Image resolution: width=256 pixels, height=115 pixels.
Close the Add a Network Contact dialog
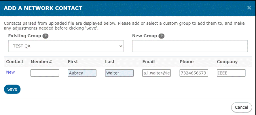(x=249, y=8)
